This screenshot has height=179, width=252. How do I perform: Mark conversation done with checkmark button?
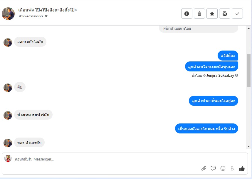tap(237, 14)
